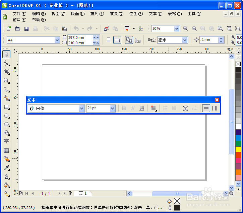Select the Outline pen tool
The height and width of the screenshot is (213, 243).
[6, 176]
